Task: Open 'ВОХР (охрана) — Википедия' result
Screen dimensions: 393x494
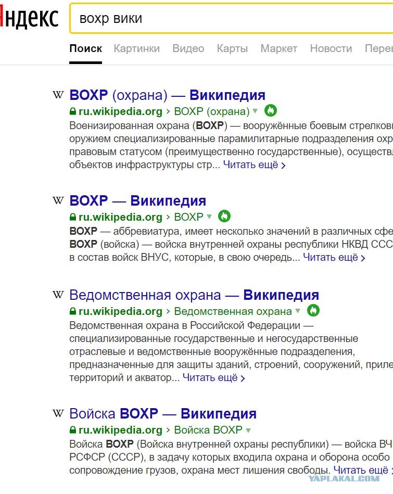Action: pos(167,95)
